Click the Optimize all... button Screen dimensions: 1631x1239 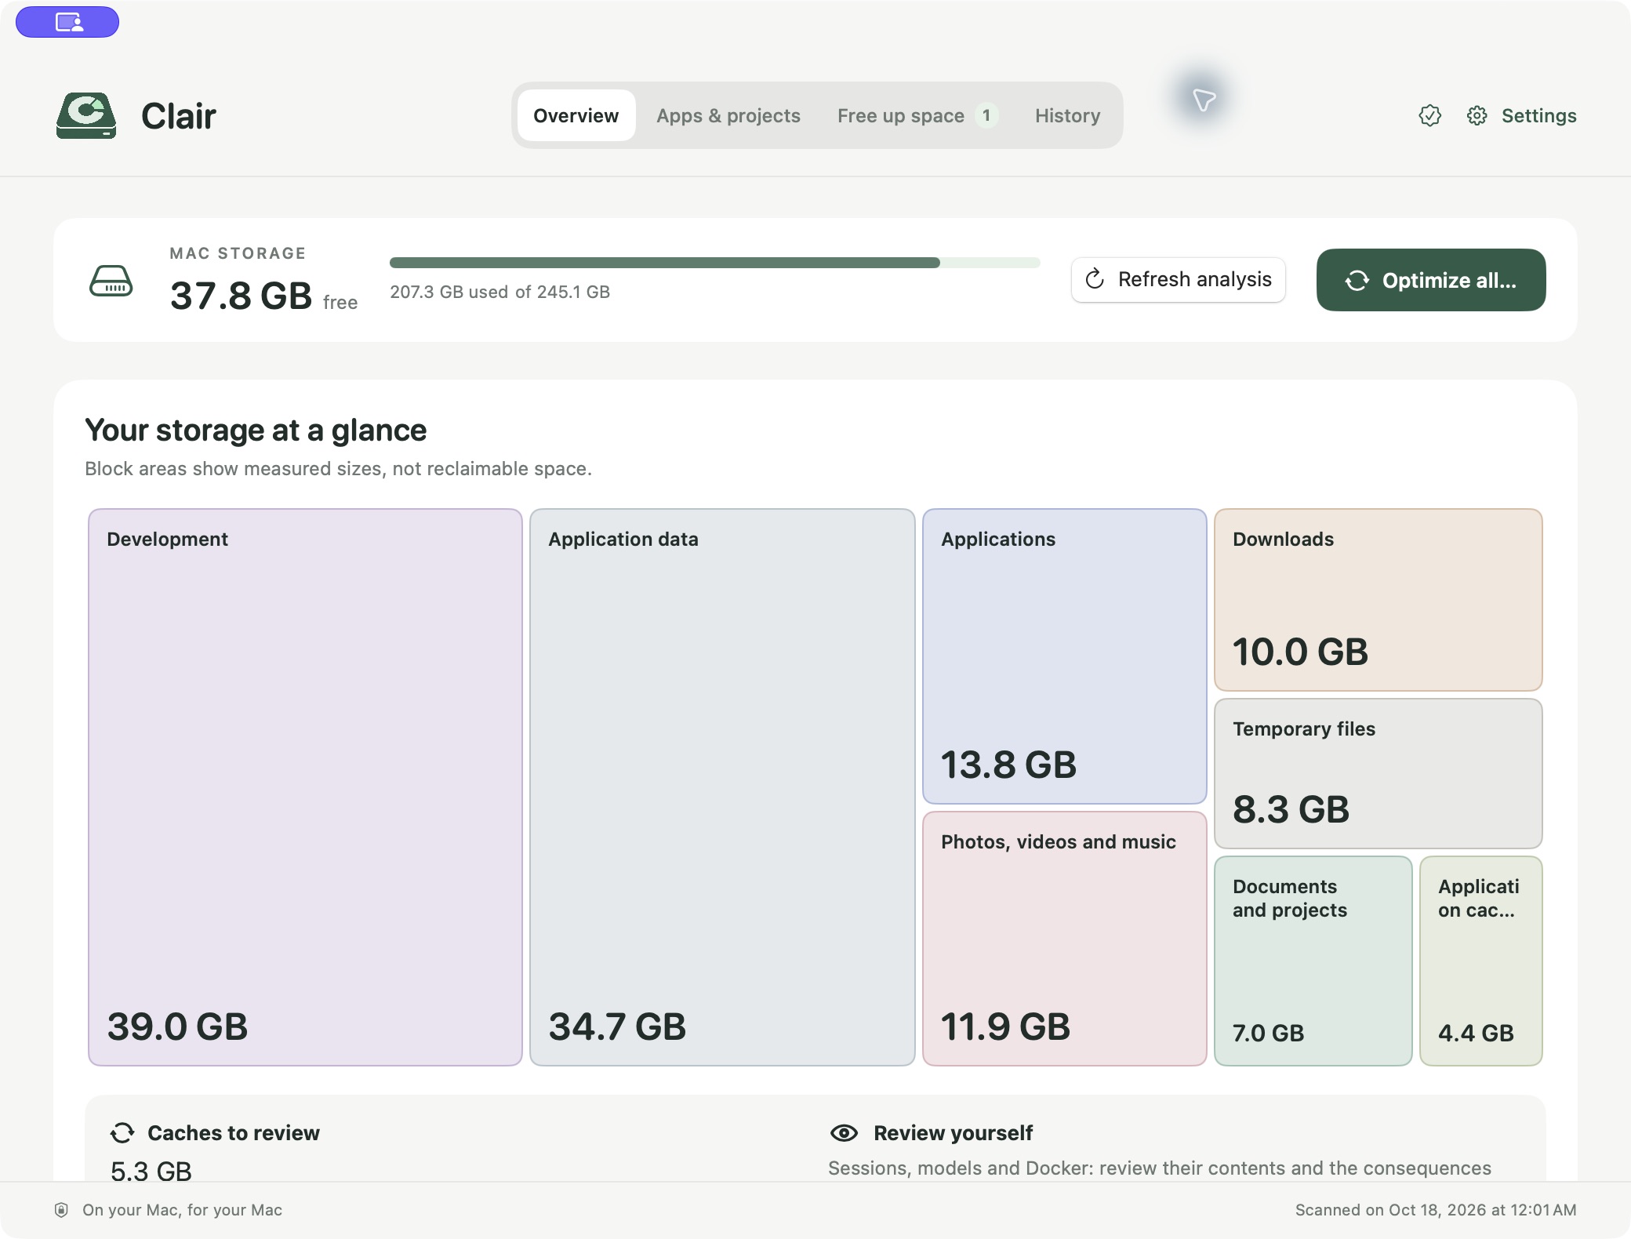[1431, 280]
